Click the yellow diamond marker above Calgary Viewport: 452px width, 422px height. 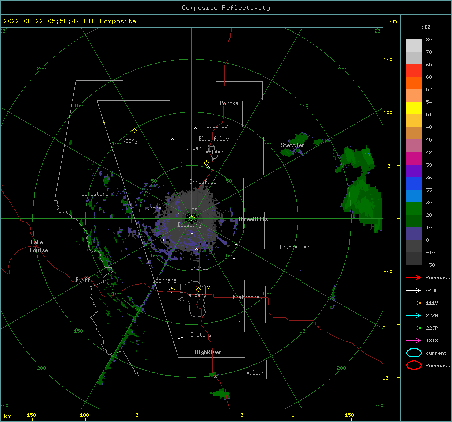click(x=198, y=289)
